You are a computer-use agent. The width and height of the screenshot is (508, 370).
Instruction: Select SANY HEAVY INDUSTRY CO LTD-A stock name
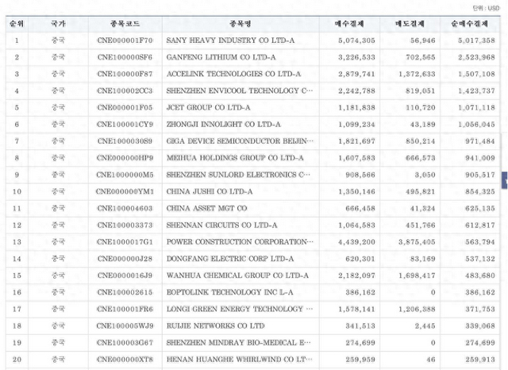tap(230, 40)
